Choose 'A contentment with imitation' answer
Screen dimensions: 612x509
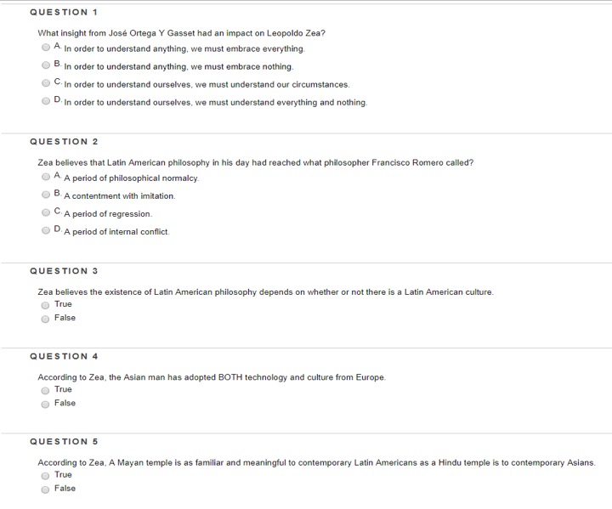point(46,195)
